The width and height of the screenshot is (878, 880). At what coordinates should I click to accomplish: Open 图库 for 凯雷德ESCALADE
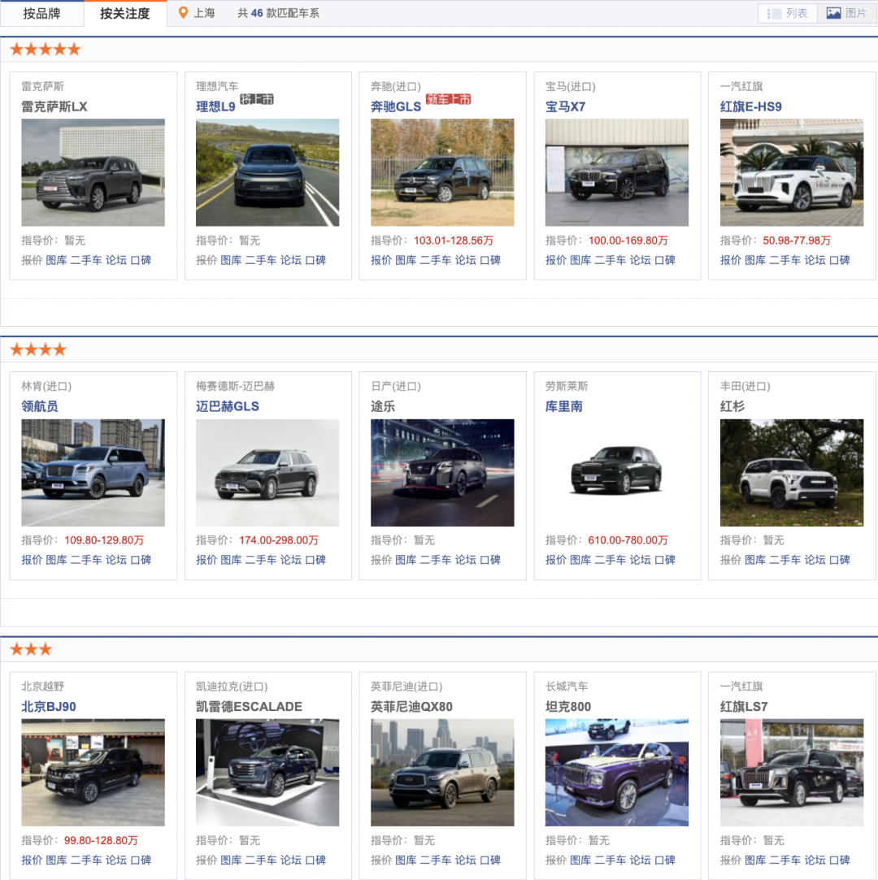[231, 860]
